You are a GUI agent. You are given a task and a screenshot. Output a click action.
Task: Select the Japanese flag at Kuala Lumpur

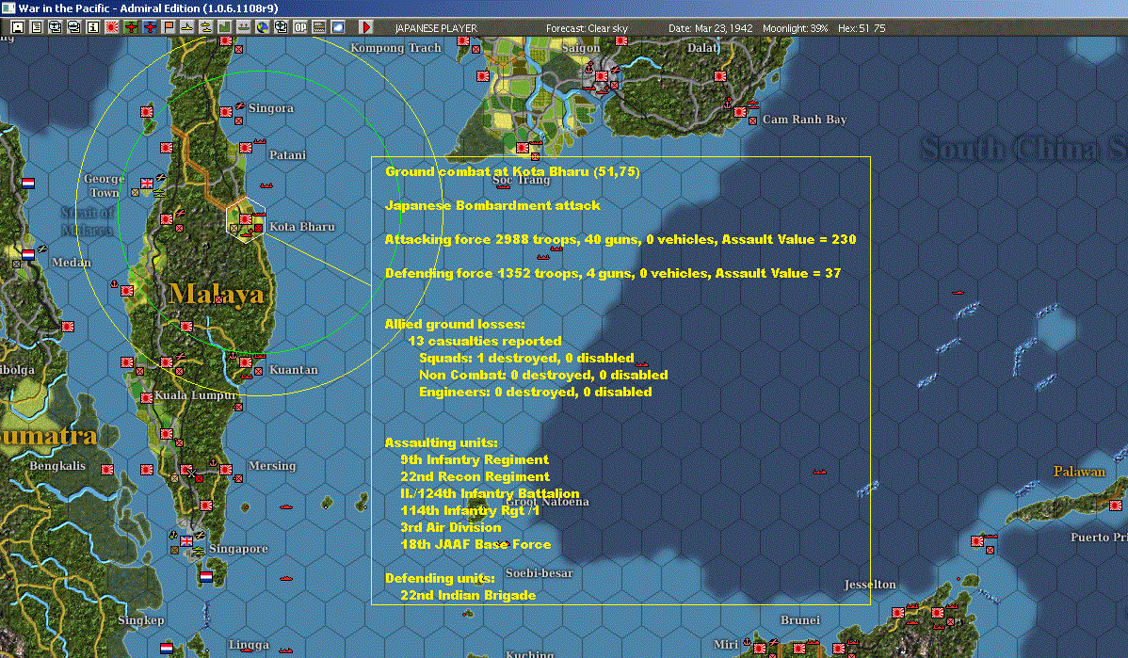click(x=147, y=397)
